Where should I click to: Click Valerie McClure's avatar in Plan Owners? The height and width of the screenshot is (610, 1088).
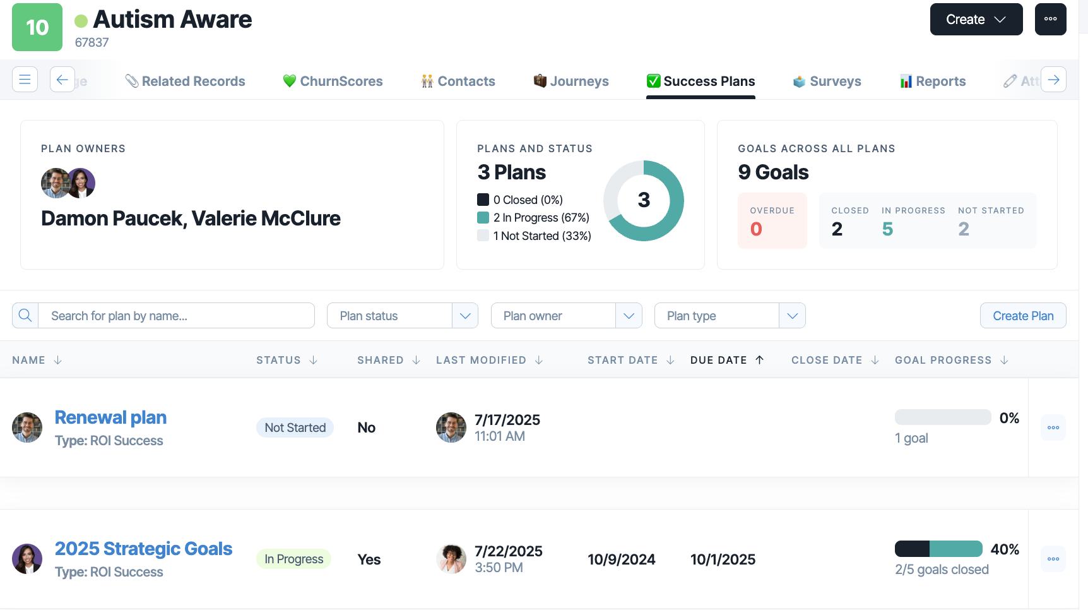[81, 183]
